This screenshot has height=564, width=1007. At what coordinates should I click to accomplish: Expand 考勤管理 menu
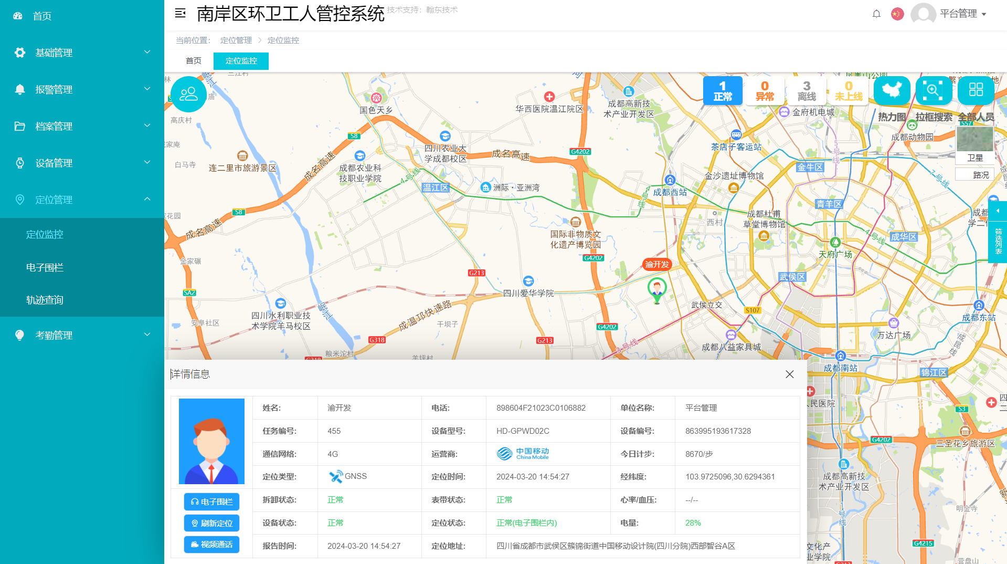point(82,335)
